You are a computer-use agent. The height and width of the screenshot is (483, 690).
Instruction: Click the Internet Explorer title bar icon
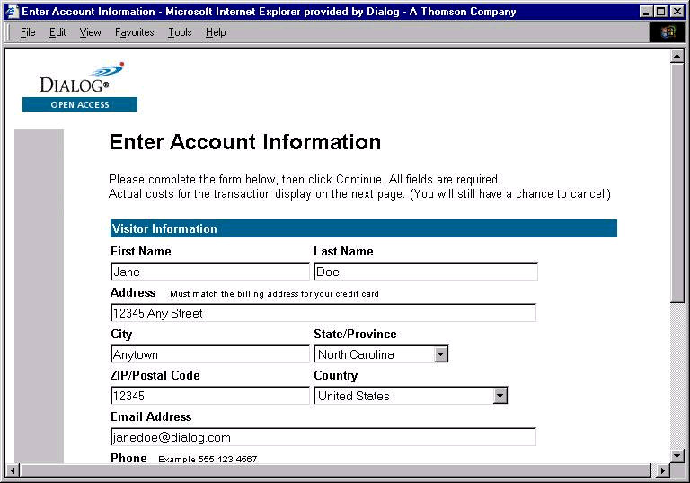click(12, 12)
